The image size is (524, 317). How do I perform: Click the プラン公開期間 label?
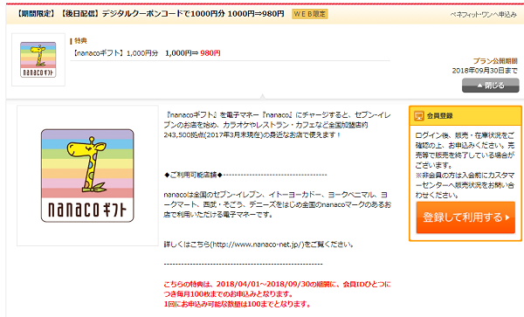click(495, 61)
